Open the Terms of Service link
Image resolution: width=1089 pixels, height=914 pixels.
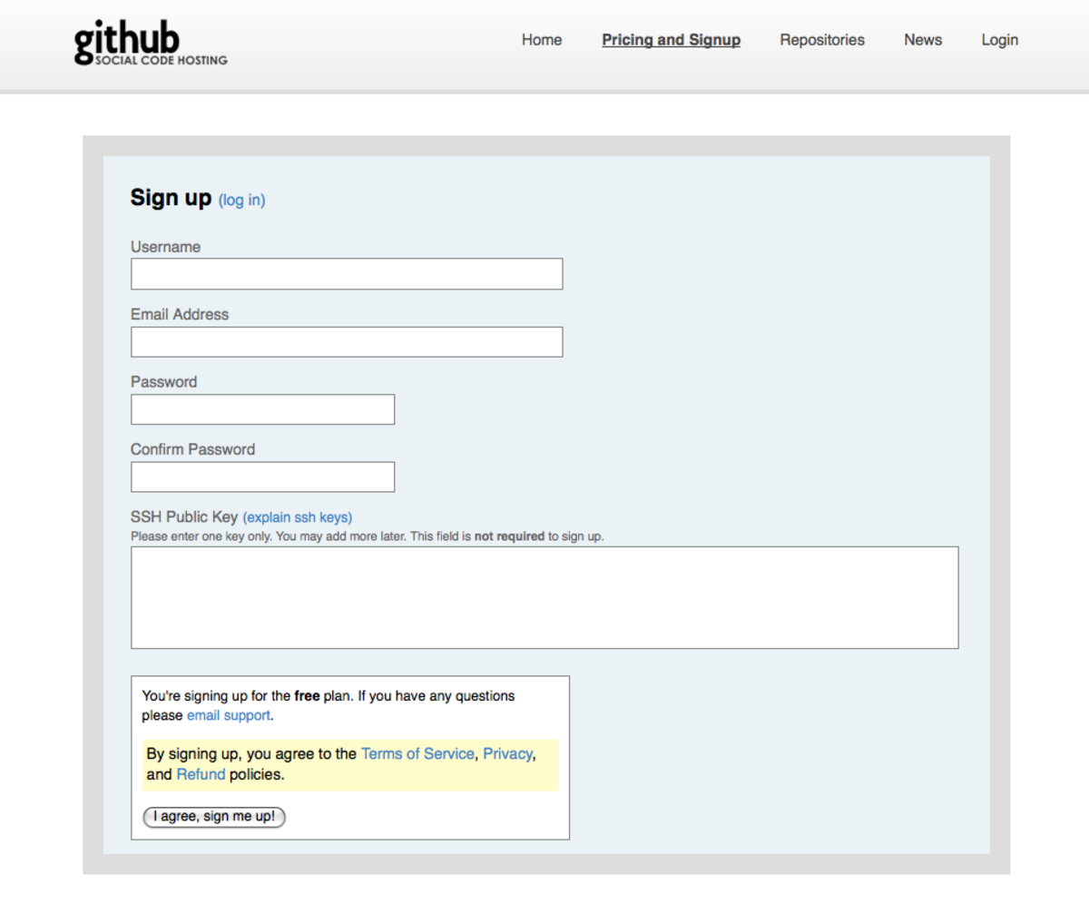tap(417, 753)
